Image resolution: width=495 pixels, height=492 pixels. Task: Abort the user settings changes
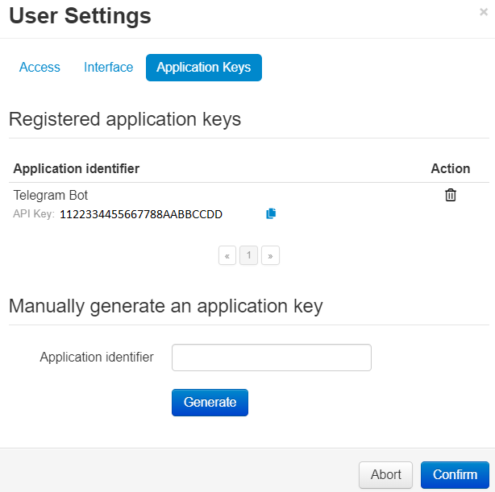point(385,475)
